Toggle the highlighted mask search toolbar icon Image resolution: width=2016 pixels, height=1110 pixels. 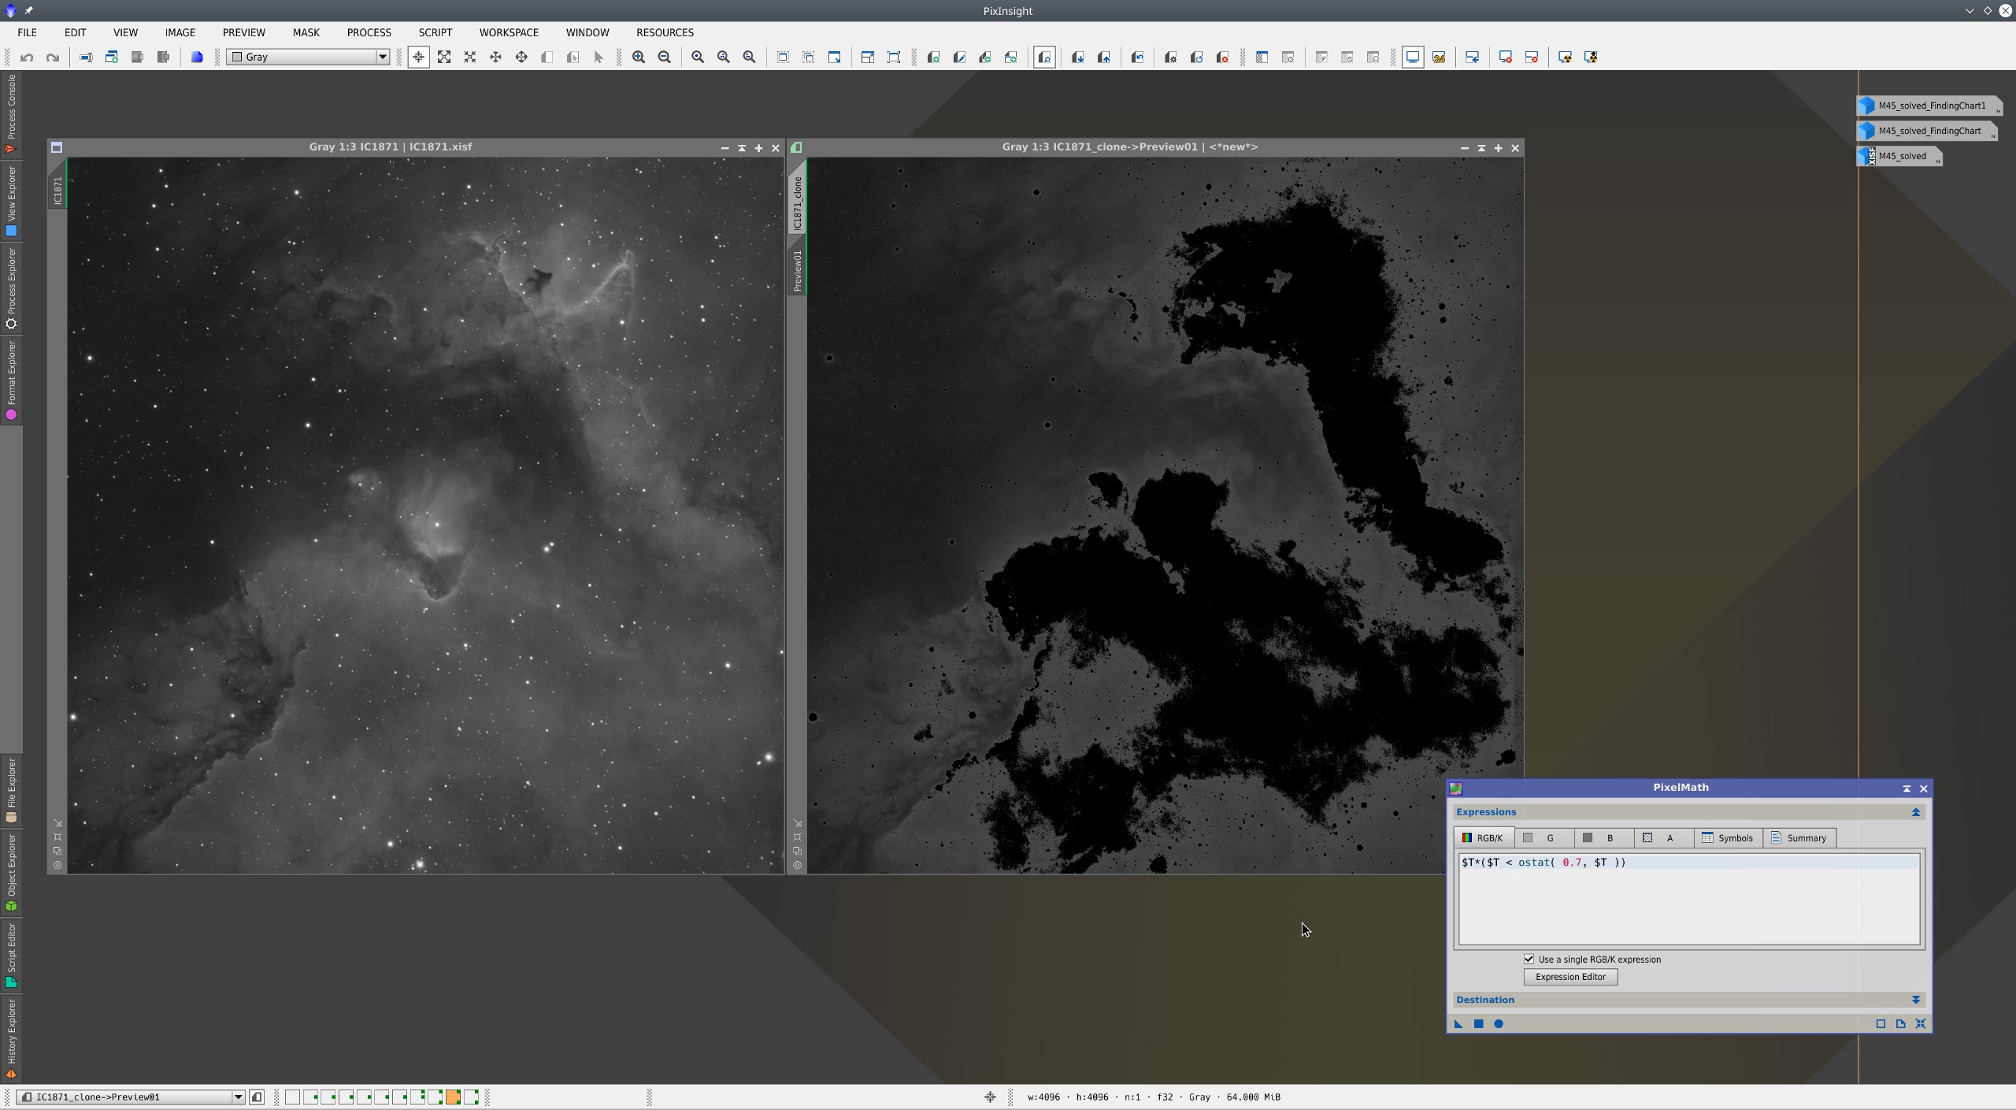click(1044, 57)
